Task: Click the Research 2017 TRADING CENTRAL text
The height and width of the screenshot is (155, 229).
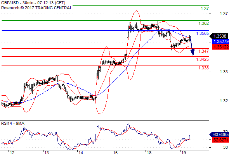Action: 36,8
